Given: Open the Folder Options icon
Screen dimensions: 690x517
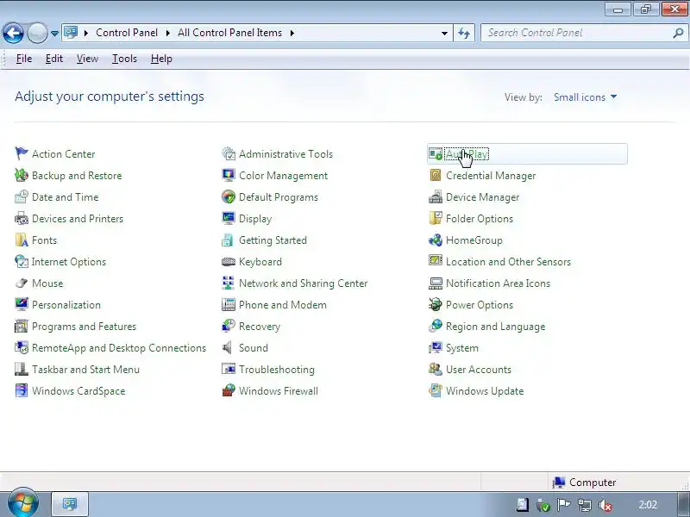Looking at the screenshot, I should point(436,218).
